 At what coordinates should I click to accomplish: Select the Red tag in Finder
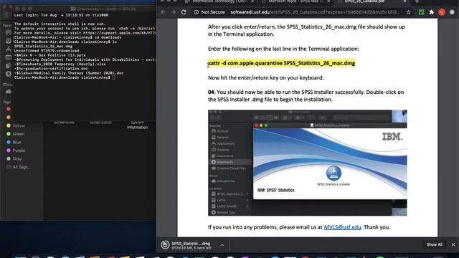pyautogui.click(x=9, y=109)
